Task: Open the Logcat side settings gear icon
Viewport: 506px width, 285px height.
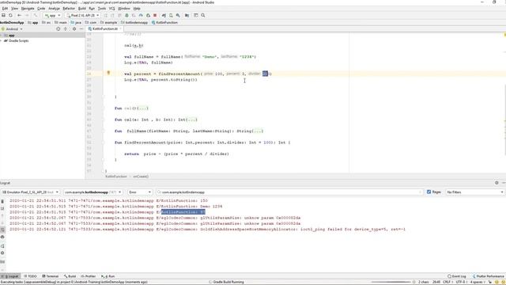Action: click(2, 253)
